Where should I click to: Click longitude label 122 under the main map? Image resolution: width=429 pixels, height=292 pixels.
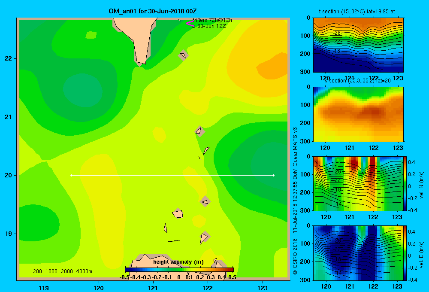(x=208, y=288)
